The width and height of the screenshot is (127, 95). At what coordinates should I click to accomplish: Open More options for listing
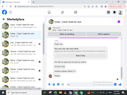(104, 34)
